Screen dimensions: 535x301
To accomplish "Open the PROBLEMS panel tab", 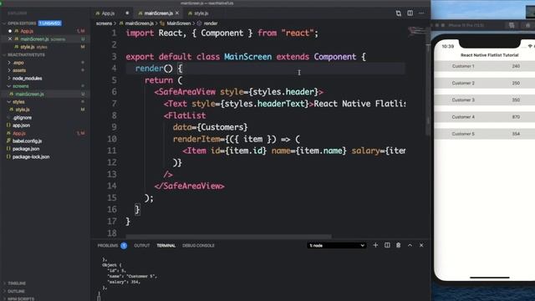I will click(x=108, y=245).
